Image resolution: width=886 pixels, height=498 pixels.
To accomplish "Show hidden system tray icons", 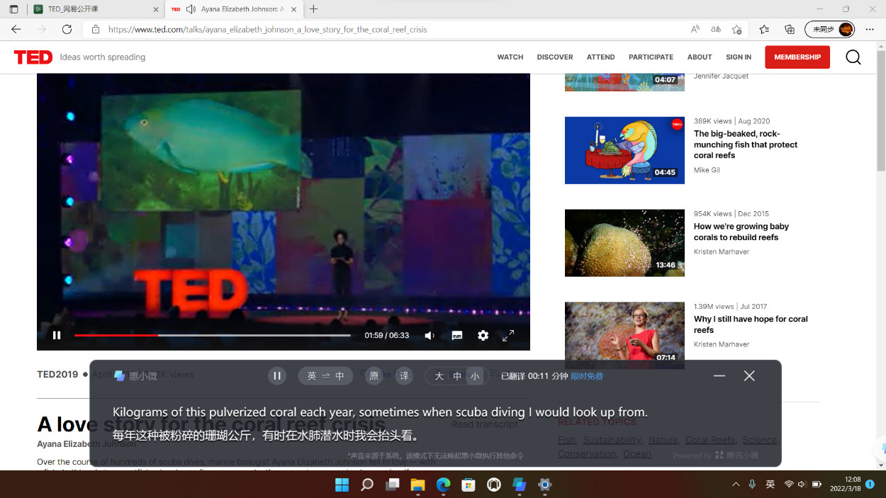I will [736, 485].
